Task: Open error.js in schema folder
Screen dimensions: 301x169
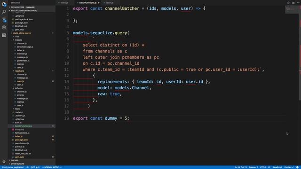Action: click(x=20, y=95)
